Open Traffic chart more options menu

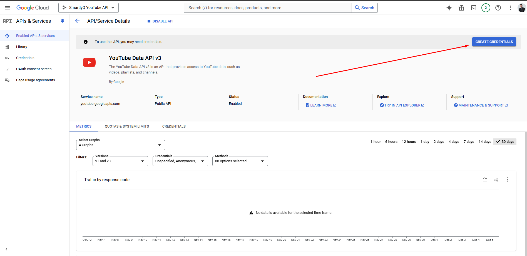tap(507, 180)
